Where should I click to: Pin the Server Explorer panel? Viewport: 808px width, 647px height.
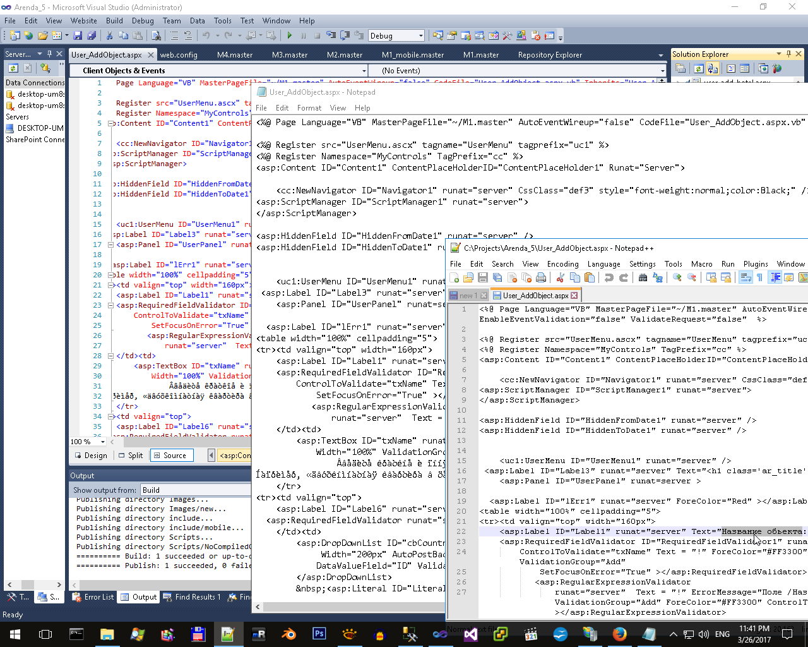pos(49,54)
